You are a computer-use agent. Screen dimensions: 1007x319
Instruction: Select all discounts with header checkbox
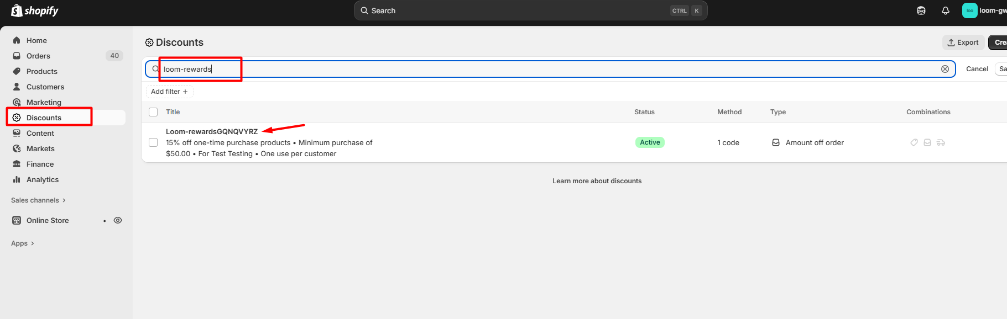click(x=153, y=112)
